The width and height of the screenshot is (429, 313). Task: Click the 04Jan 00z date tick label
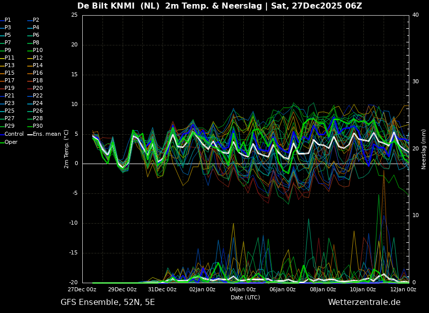click(x=243, y=290)
